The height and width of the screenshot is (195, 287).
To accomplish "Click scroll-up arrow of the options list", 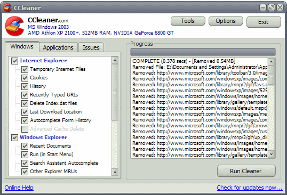I will tap(115, 60).
